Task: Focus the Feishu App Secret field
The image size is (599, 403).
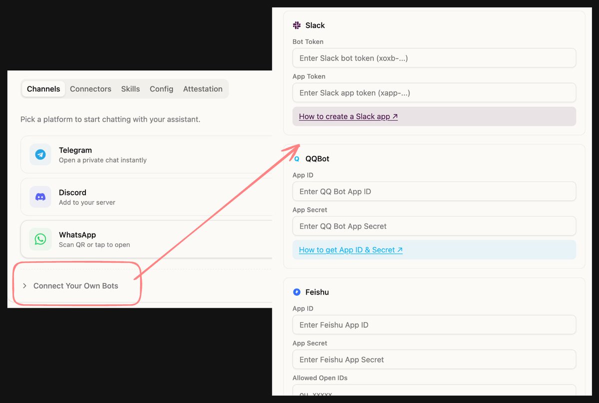Action: coord(434,360)
